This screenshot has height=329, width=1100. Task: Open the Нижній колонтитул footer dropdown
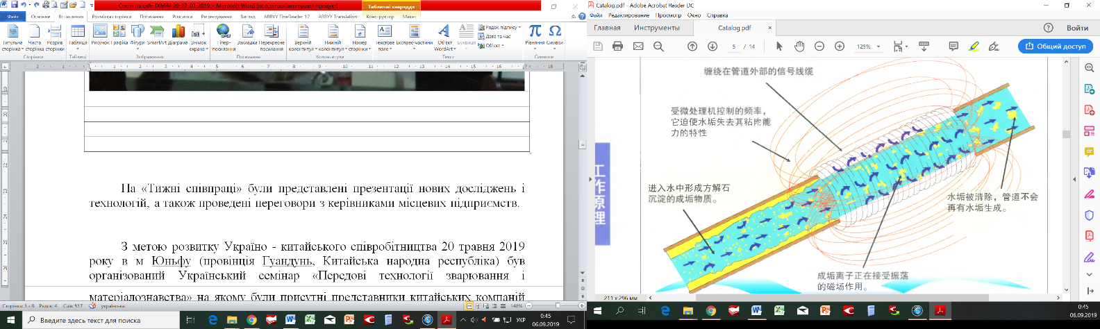point(333,37)
